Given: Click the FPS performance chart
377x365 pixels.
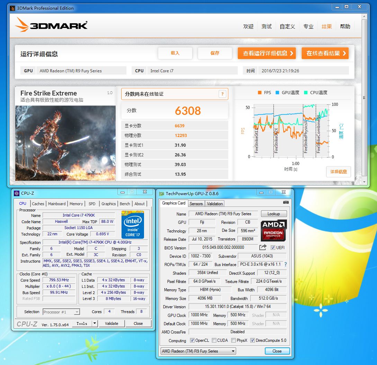Looking at the screenshot, I should [291, 131].
